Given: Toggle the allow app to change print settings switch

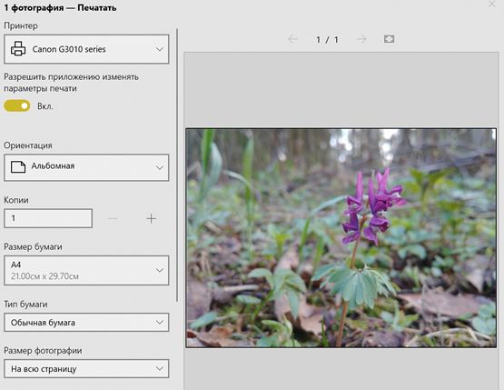Looking at the screenshot, I should (17, 105).
